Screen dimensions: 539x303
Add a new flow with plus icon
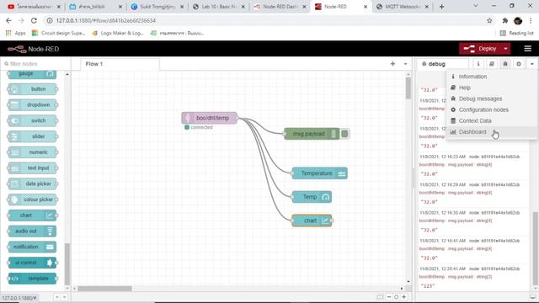(392, 64)
